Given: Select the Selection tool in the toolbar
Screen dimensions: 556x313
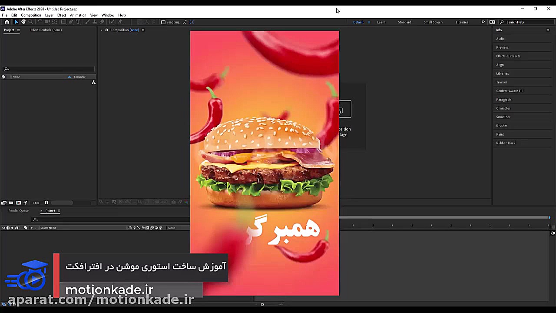Looking at the screenshot, I should click(17, 22).
